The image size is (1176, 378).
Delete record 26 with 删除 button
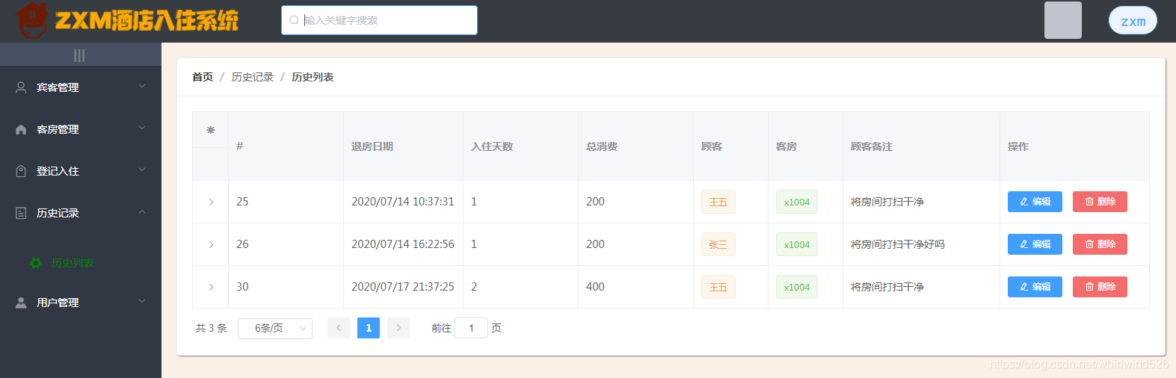1100,244
